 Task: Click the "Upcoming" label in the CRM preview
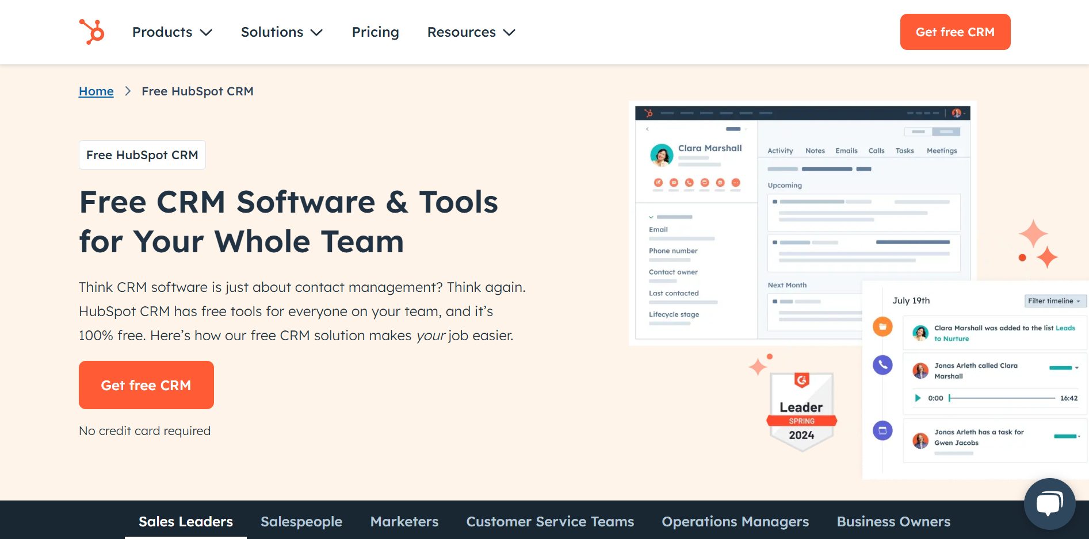785,185
